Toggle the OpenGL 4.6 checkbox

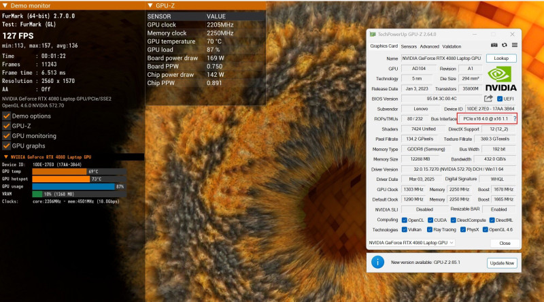[x=486, y=229]
